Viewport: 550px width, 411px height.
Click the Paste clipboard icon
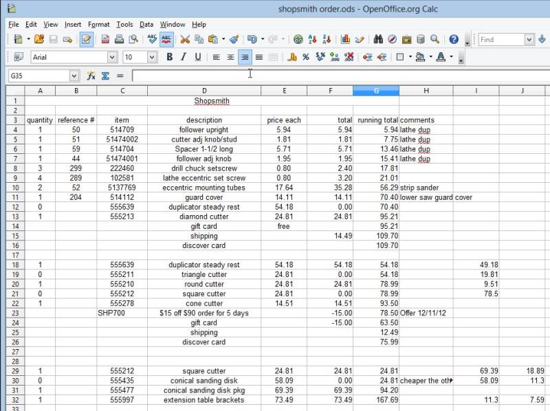tap(213, 39)
